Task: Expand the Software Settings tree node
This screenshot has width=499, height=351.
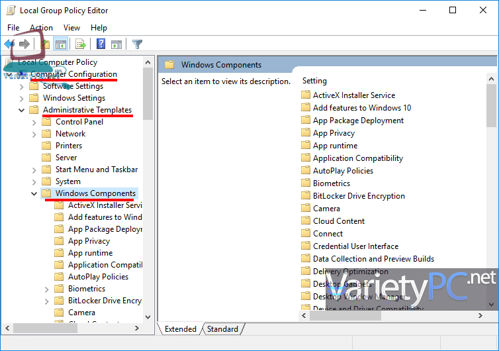Action: pyautogui.click(x=22, y=86)
